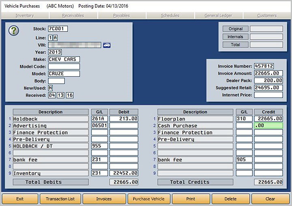Focus the empty Model Code field
The image size is (292, 206).
click(x=64, y=66)
